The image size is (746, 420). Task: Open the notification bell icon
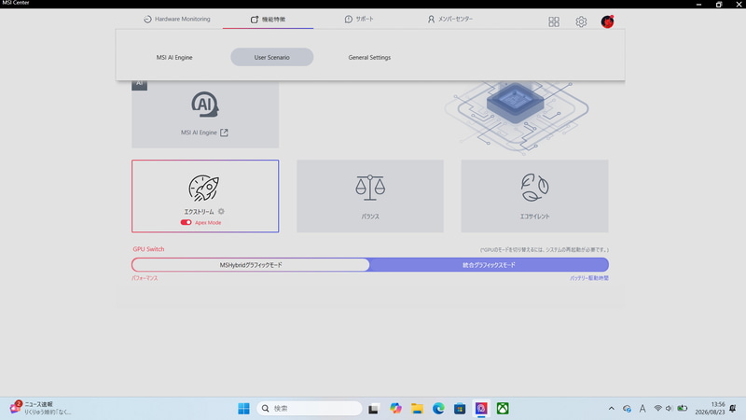733,409
